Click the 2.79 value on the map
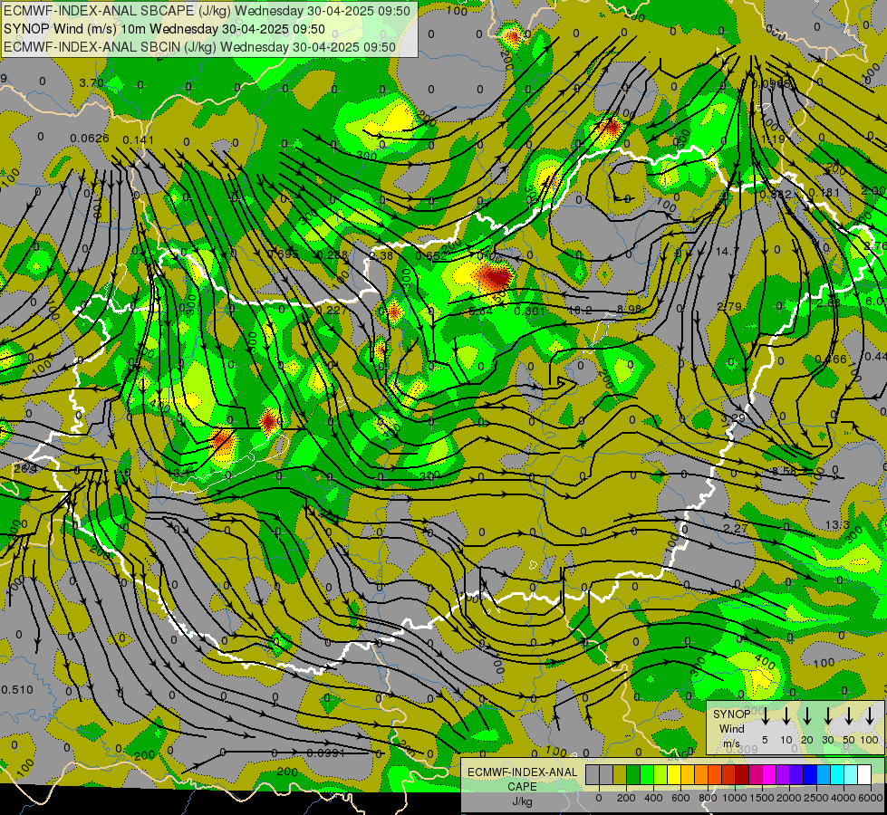 click(728, 307)
